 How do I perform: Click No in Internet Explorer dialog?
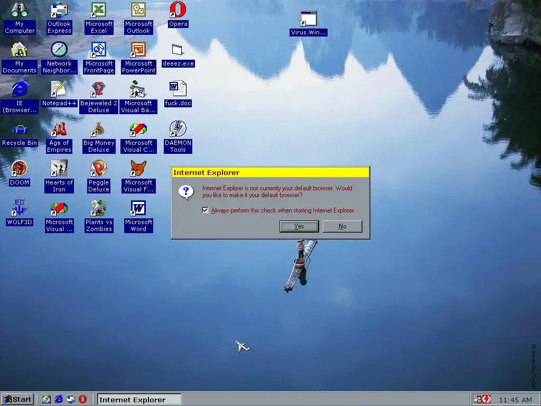pos(342,226)
